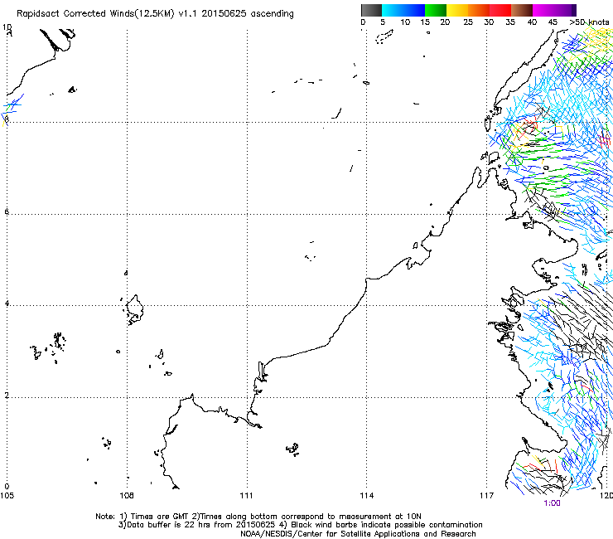Image resolution: width=613 pixels, height=539 pixels.
Task: Click the longitude label '111'
Action: coord(247,496)
